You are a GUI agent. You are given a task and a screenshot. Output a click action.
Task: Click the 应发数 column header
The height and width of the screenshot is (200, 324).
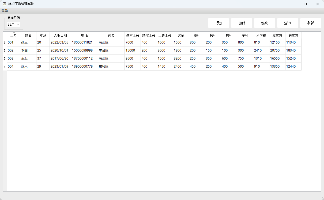[277, 35]
